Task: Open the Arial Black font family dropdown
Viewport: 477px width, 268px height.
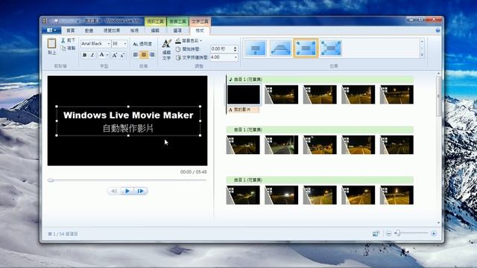Action: (x=109, y=44)
